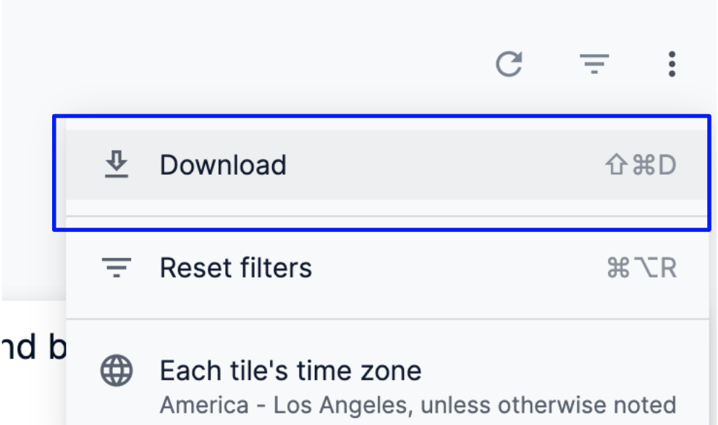Click the globe icon for time zone
The height and width of the screenshot is (425, 718).
116,372
